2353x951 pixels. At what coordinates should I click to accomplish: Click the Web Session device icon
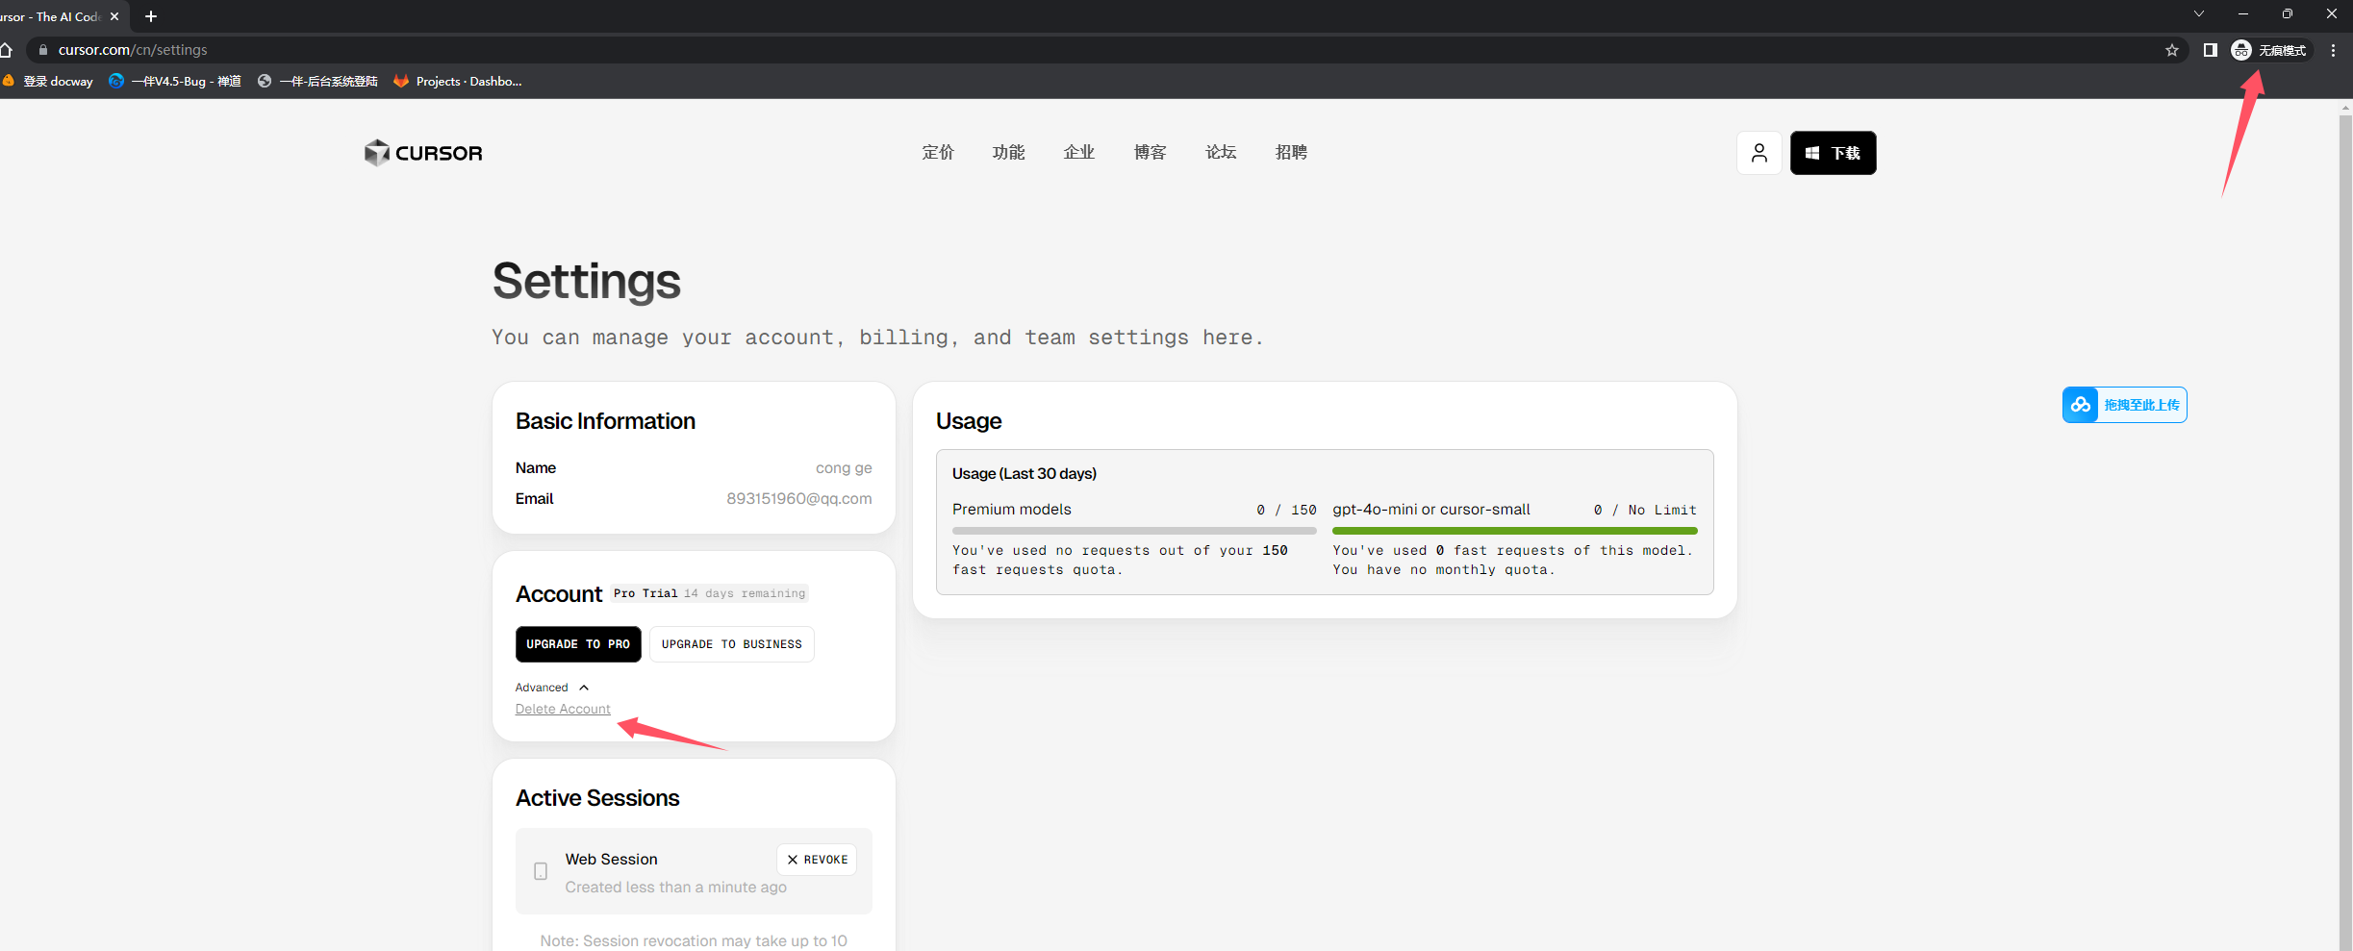[541, 871]
